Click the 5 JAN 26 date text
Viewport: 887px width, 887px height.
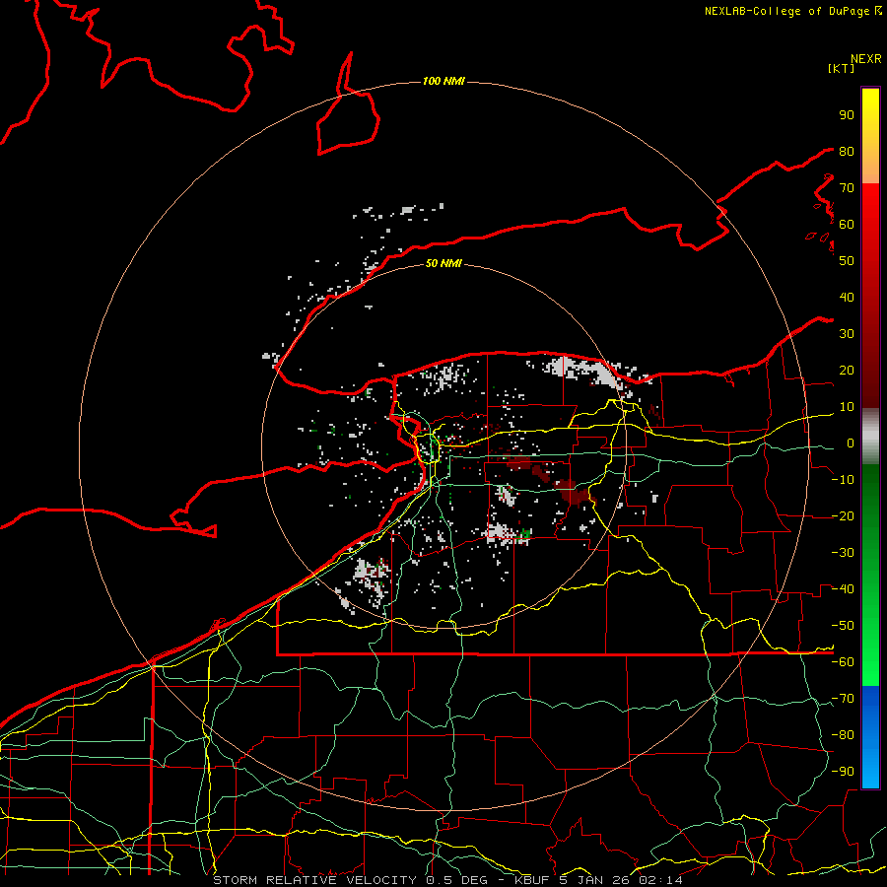pyautogui.click(x=595, y=880)
